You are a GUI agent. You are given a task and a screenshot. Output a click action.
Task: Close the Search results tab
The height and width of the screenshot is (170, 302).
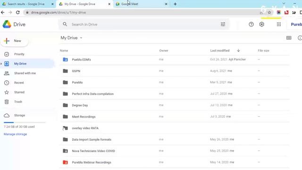click(x=52, y=4)
